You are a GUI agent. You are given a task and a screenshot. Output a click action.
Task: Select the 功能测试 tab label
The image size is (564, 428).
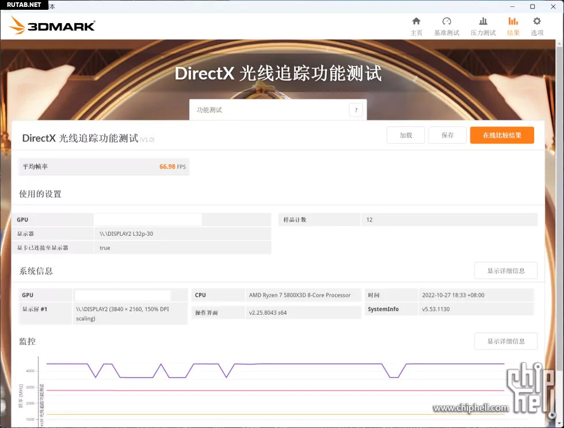point(209,110)
